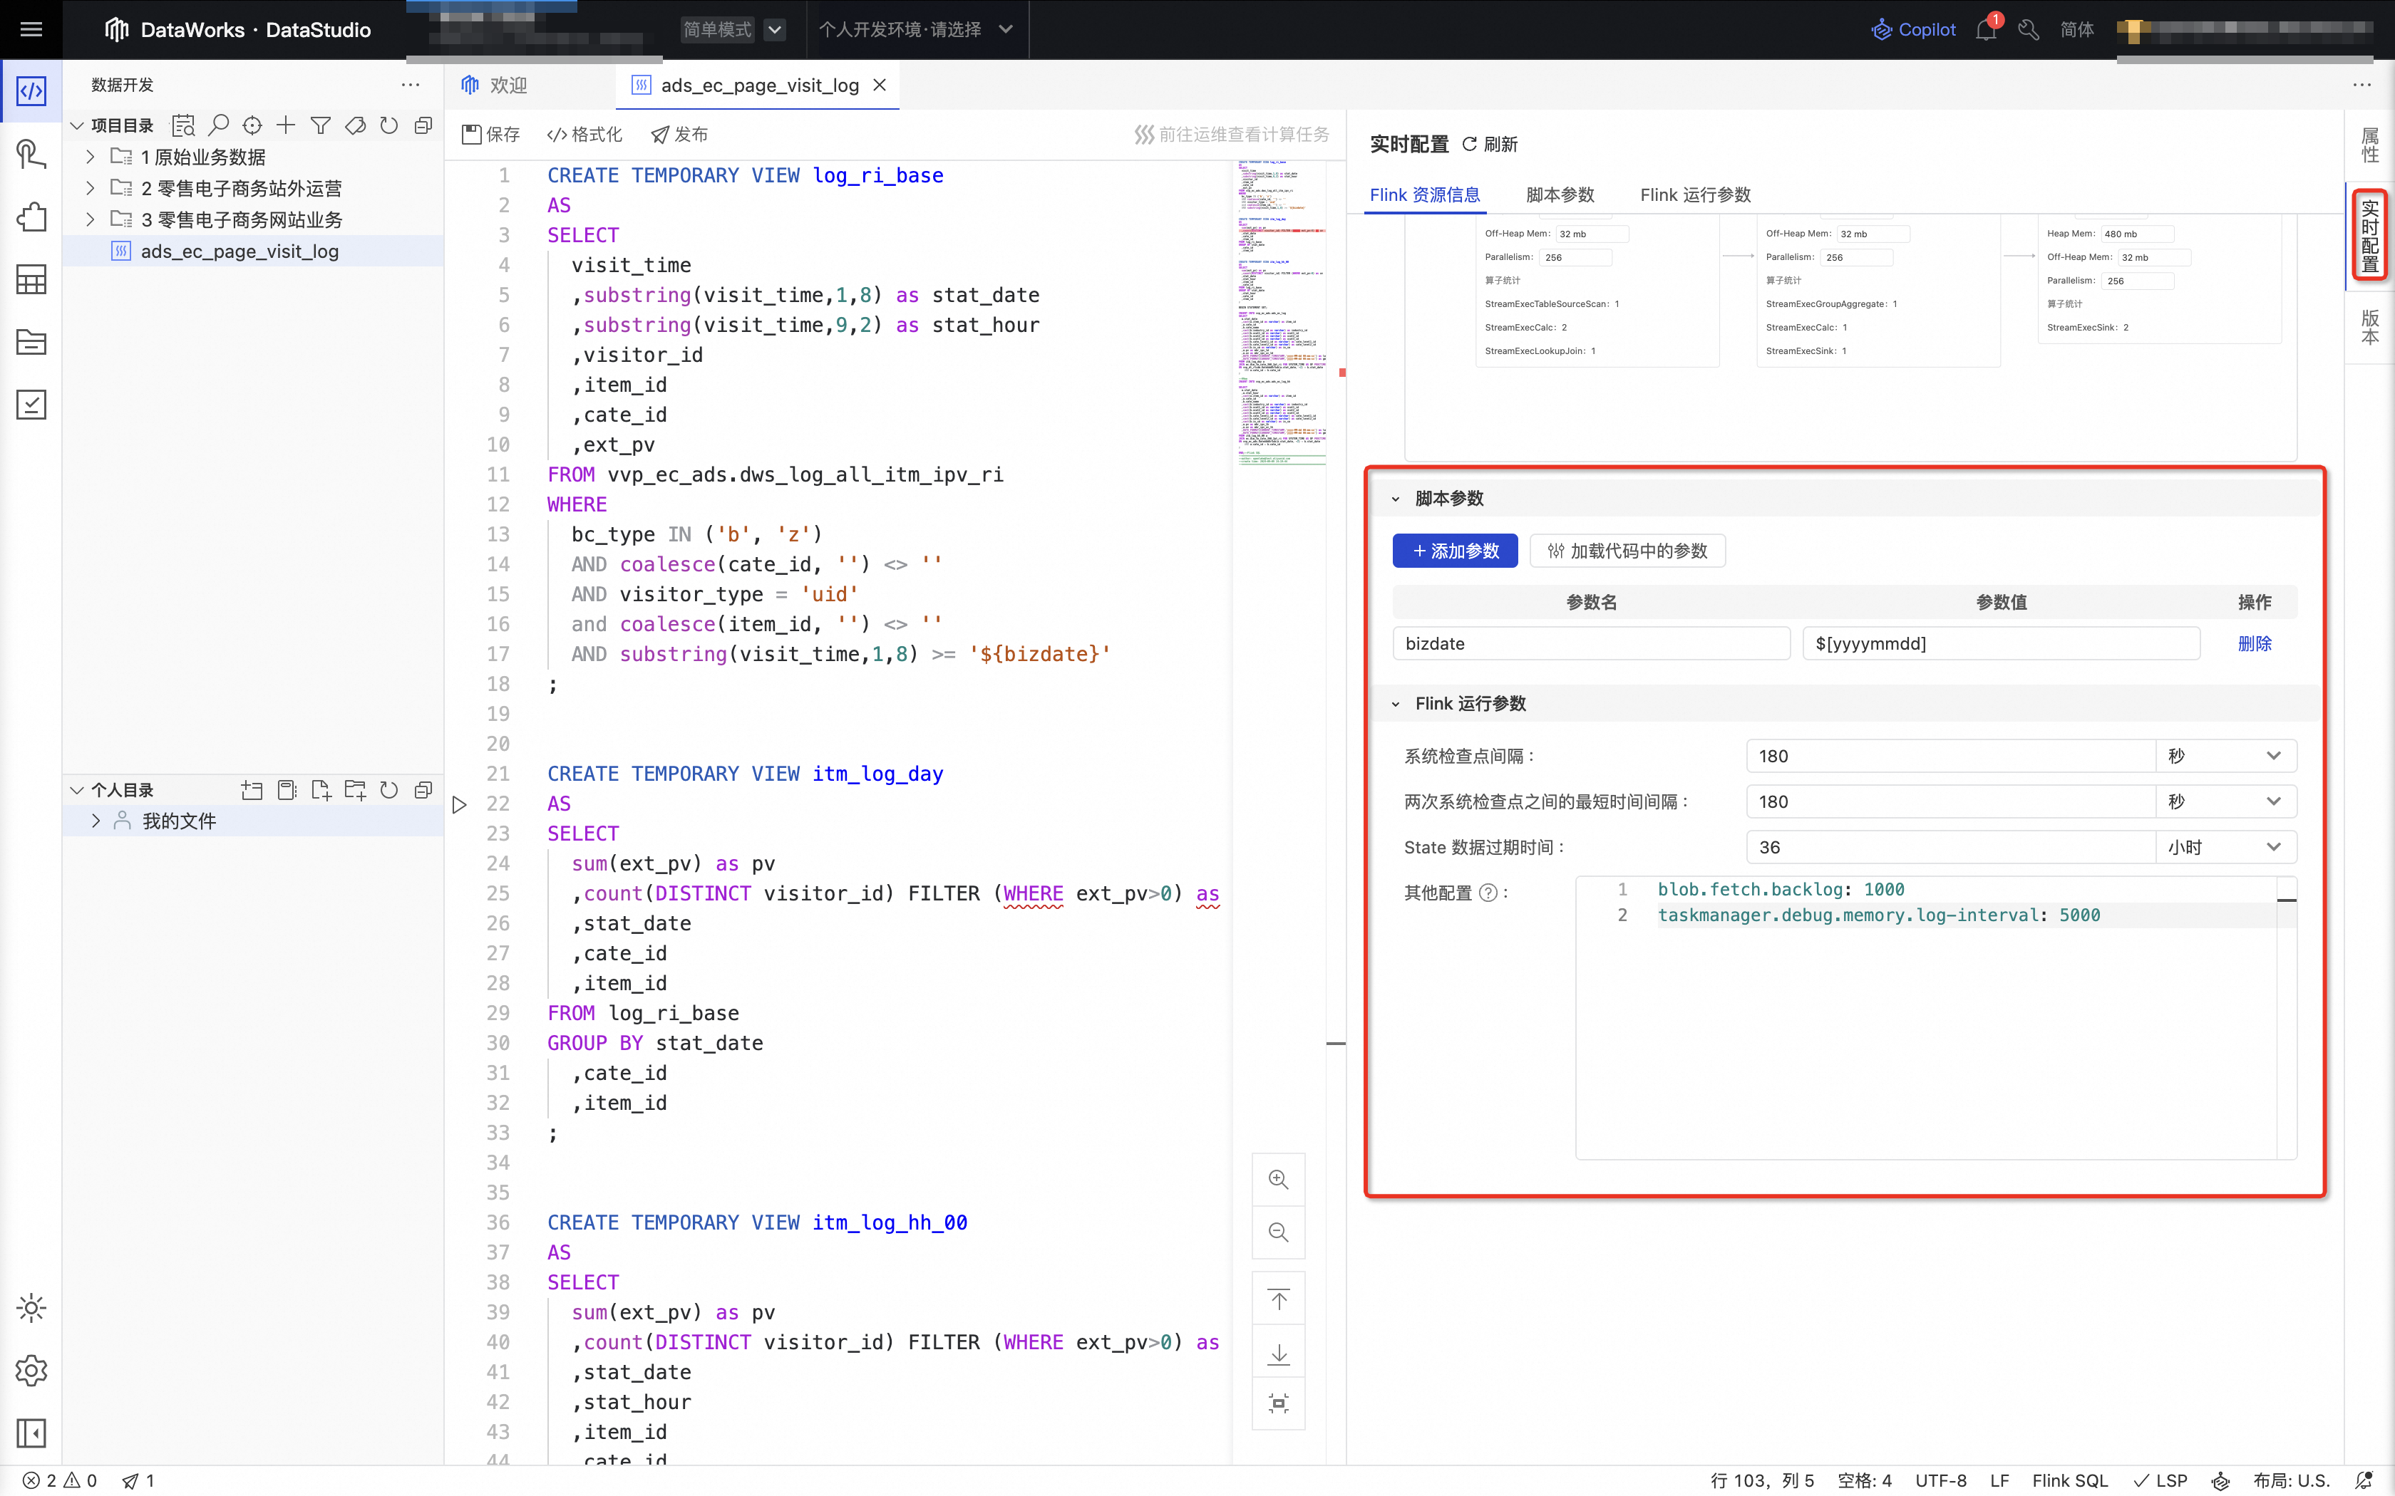Change State expiration time unit 小时 dropdown
This screenshot has width=2395, height=1496.
[2225, 847]
